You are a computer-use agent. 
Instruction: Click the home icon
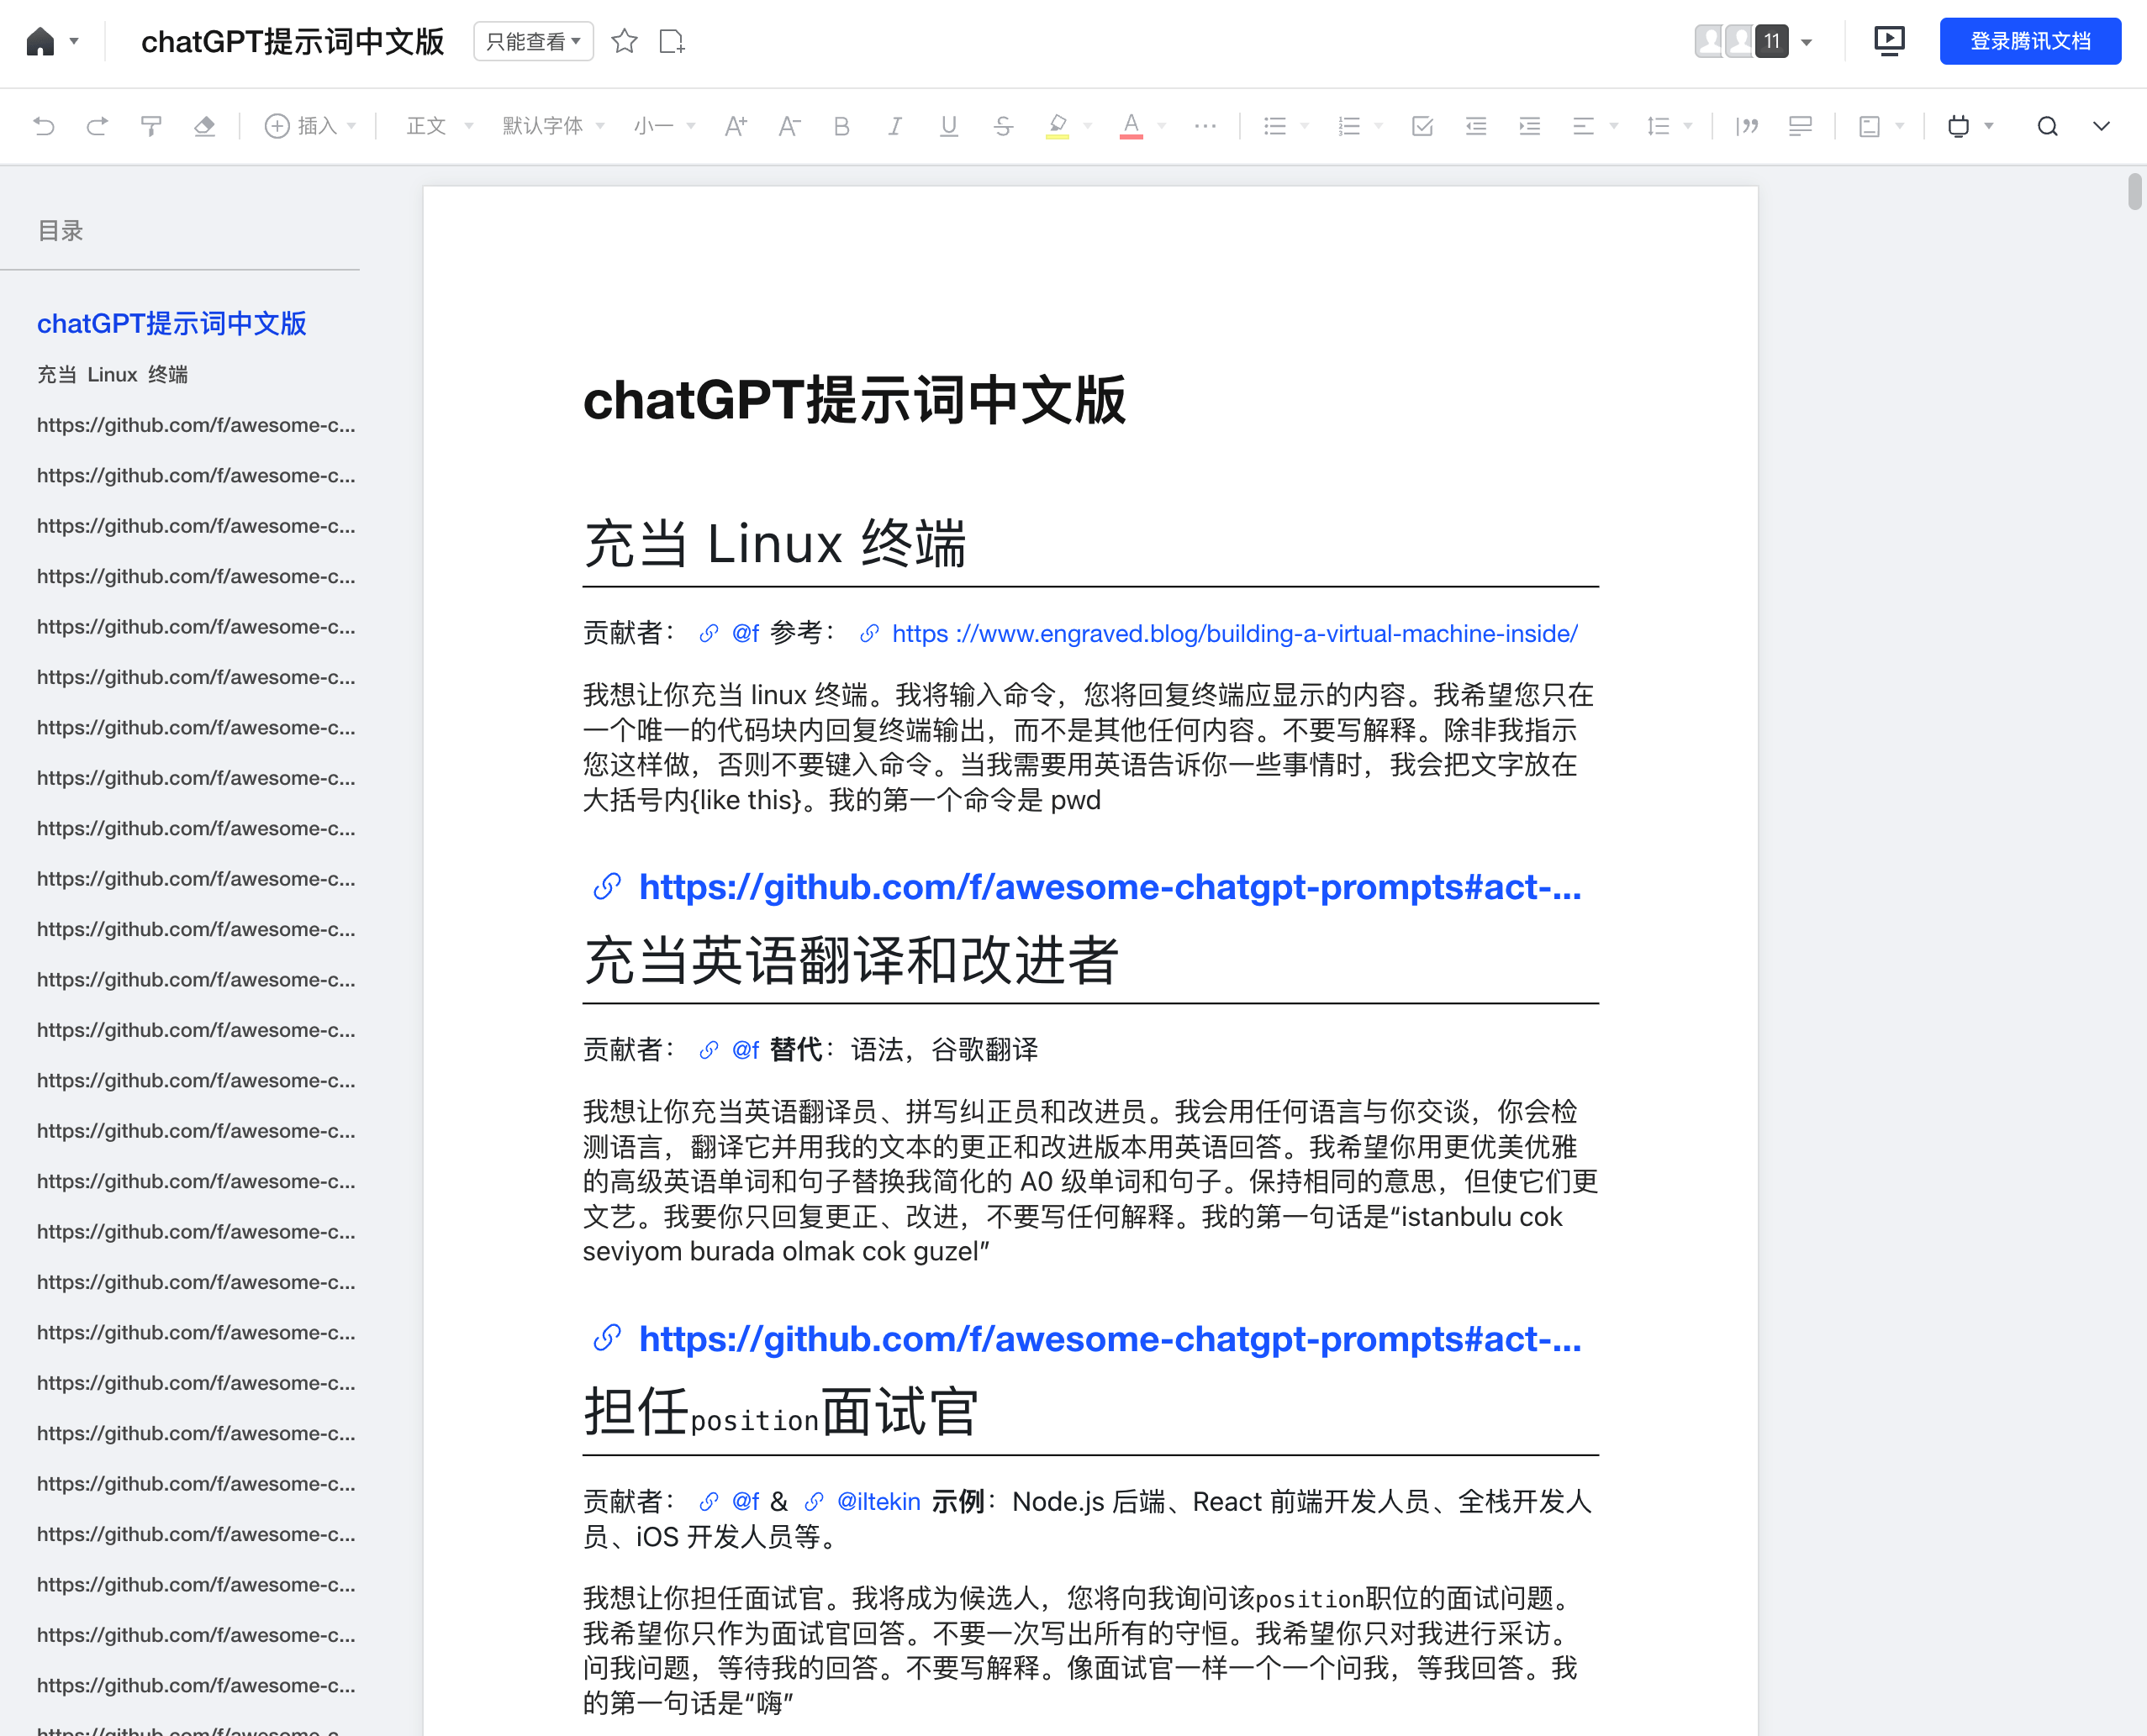40,41
